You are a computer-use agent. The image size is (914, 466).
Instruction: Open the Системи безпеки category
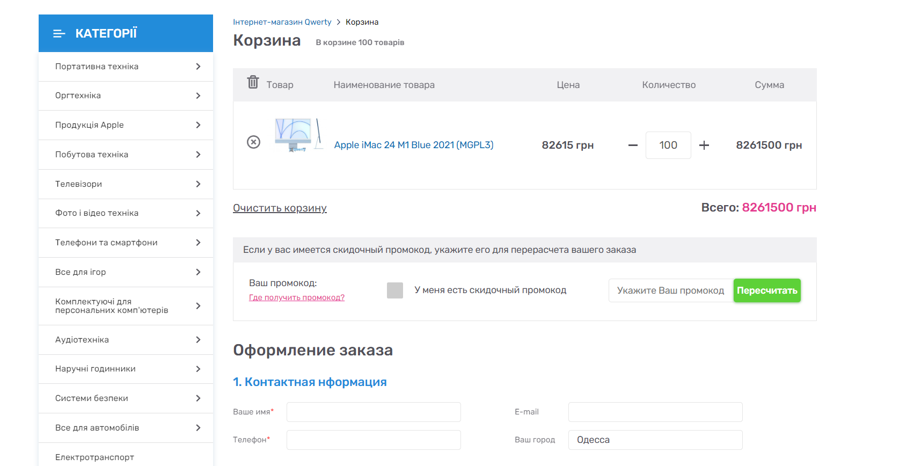point(92,398)
